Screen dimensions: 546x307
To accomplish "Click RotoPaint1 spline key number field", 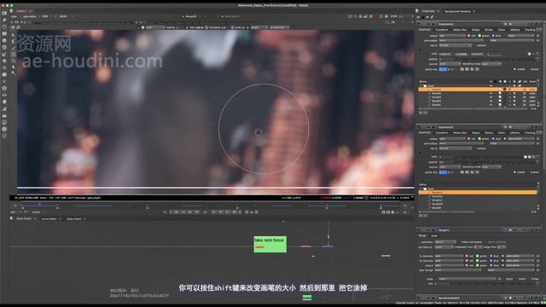I will point(443,69).
